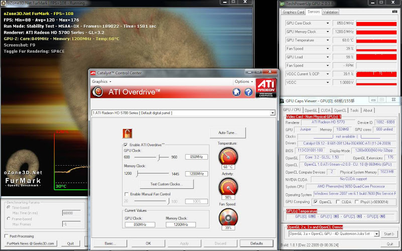Click the Memory Clock slider handle
Screen dimensions: 402x251
(137, 174)
